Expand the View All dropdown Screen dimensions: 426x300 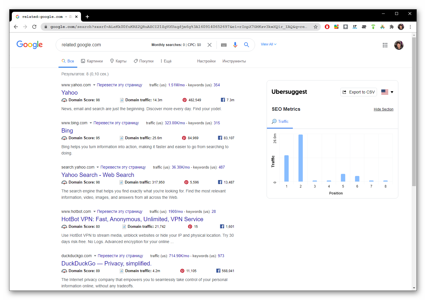click(x=269, y=44)
